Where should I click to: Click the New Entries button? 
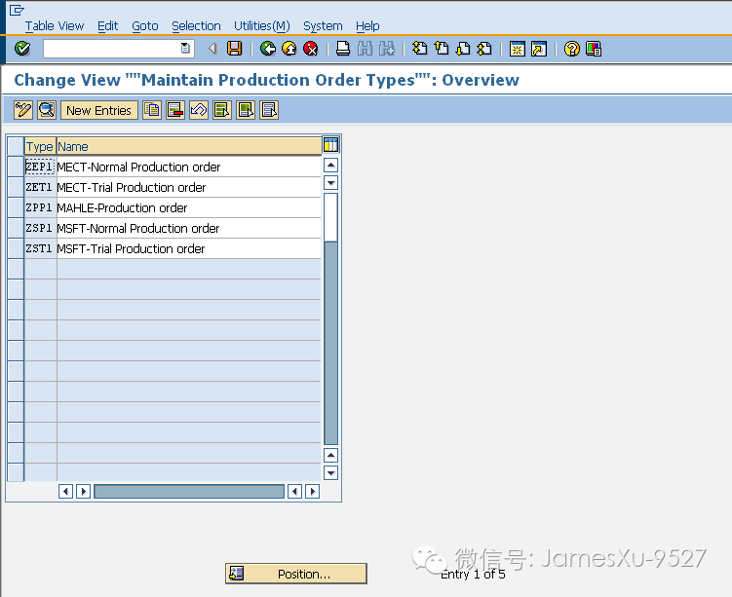pyautogui.click(x=99, y=110)
